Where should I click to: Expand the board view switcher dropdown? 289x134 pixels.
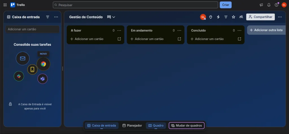pos(111,17)
